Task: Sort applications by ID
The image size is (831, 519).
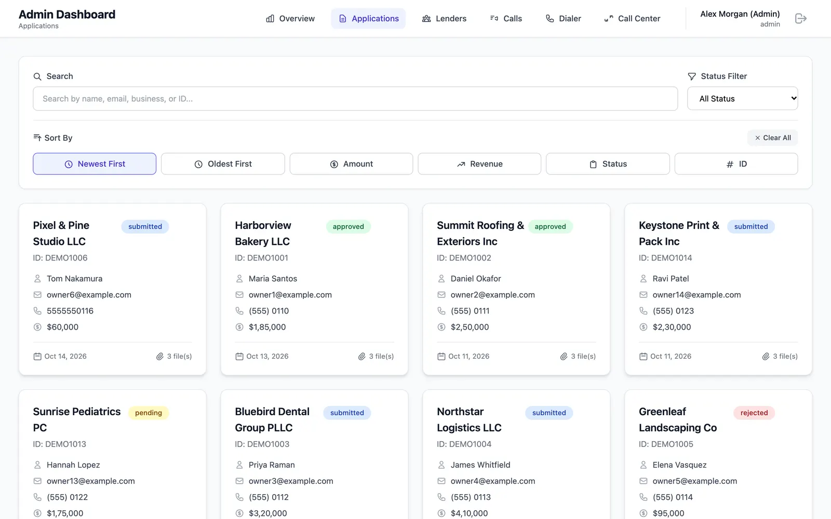Action: point(736,164)
